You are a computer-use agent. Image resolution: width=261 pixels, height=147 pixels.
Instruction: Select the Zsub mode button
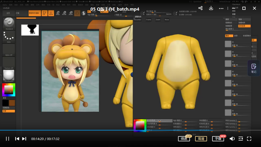coord(124,12)
